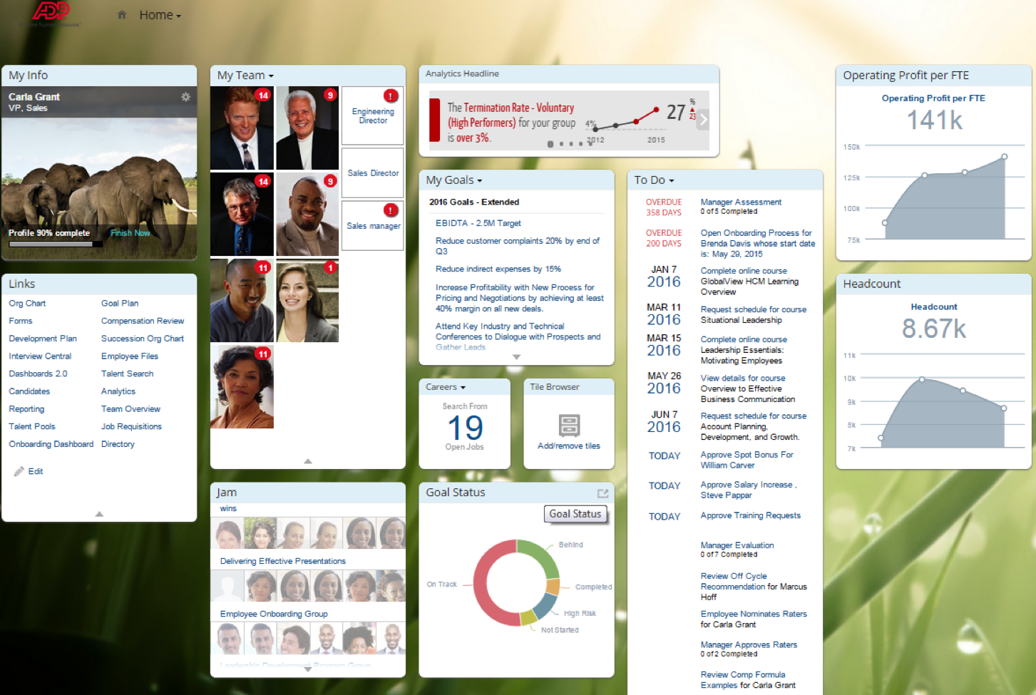
Task: Advance Analytics Headline with next arrow
Action: pos(703,120)
